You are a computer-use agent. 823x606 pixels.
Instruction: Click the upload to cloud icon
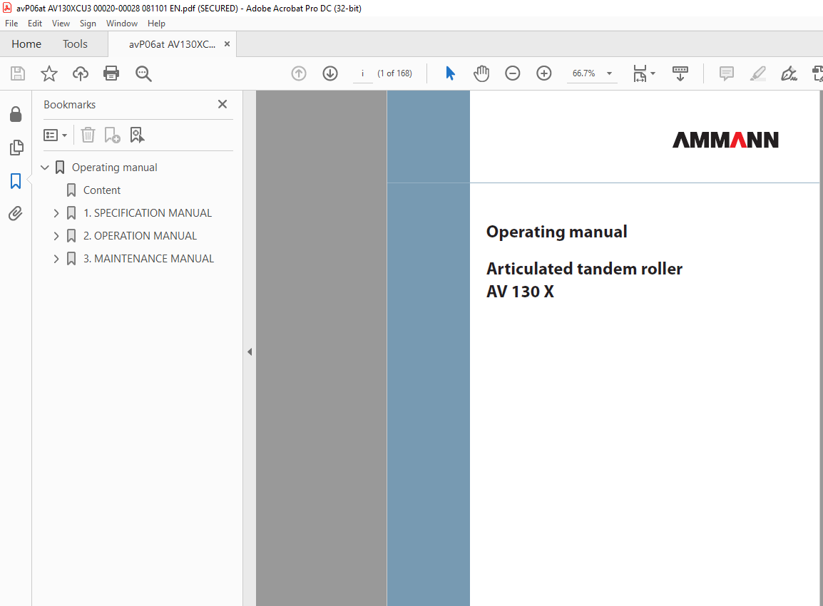(81, 73)
